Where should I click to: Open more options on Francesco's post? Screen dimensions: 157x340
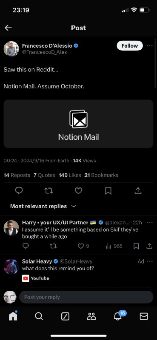pyautogui.click(x=150, y=46)
